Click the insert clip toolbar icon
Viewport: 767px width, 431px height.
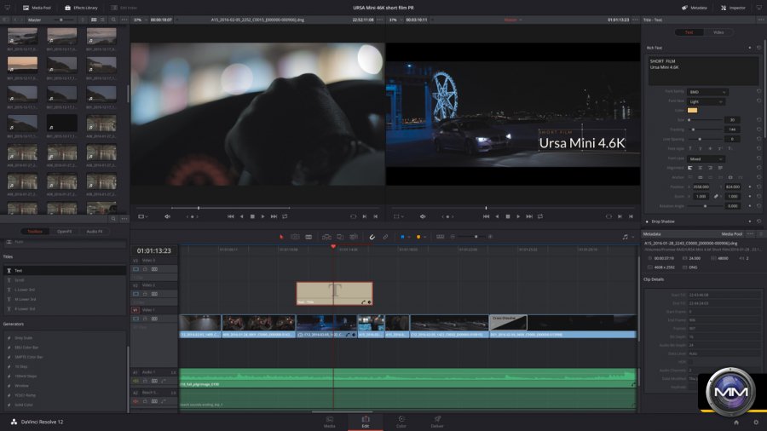click(326, 237)
